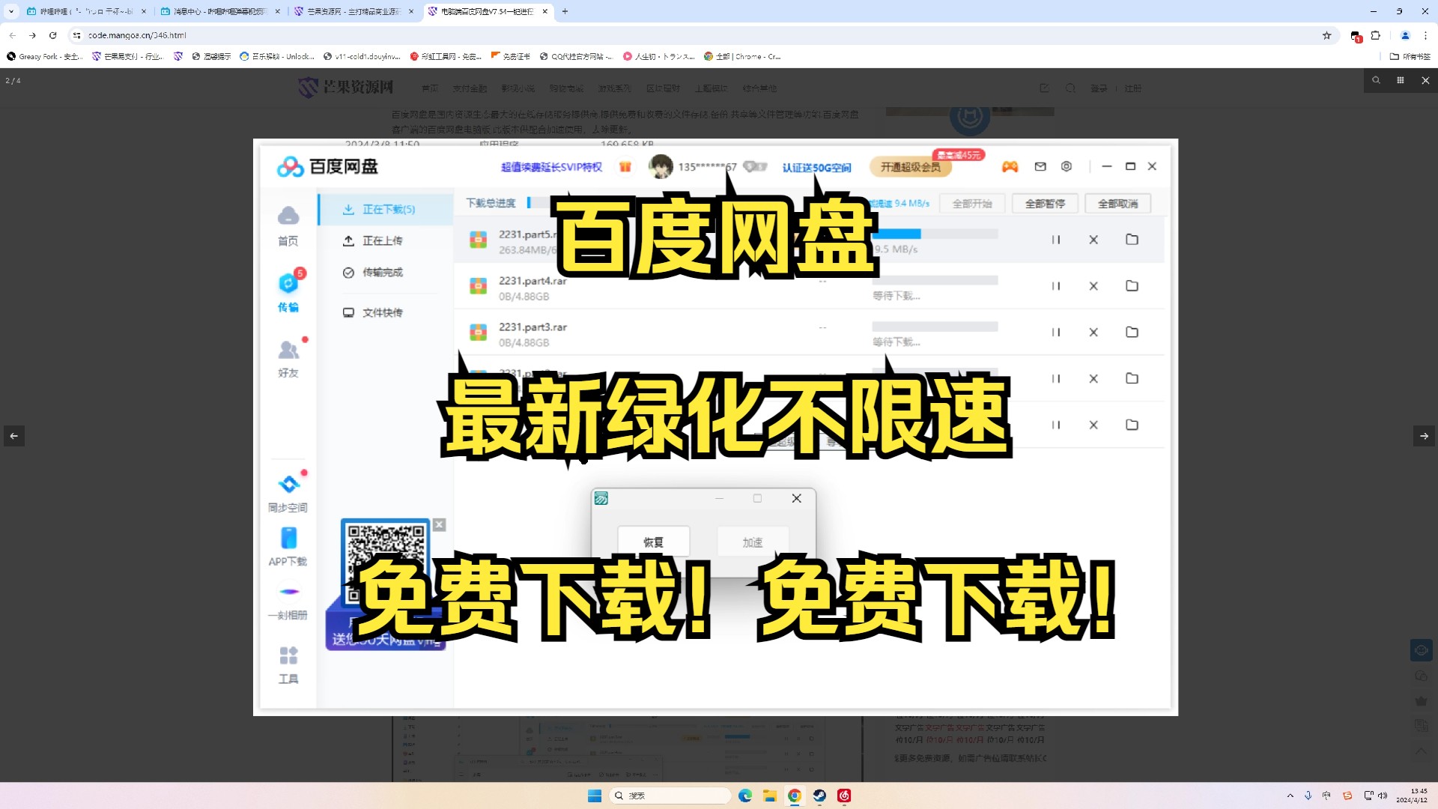Open a new browser tab
The image size is (1438, 809).
pyautogui.click(x=565, y=11)
